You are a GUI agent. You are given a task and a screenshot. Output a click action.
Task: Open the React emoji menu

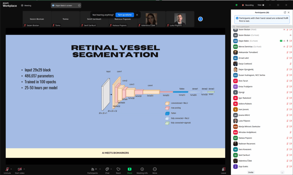coord(118,170)
